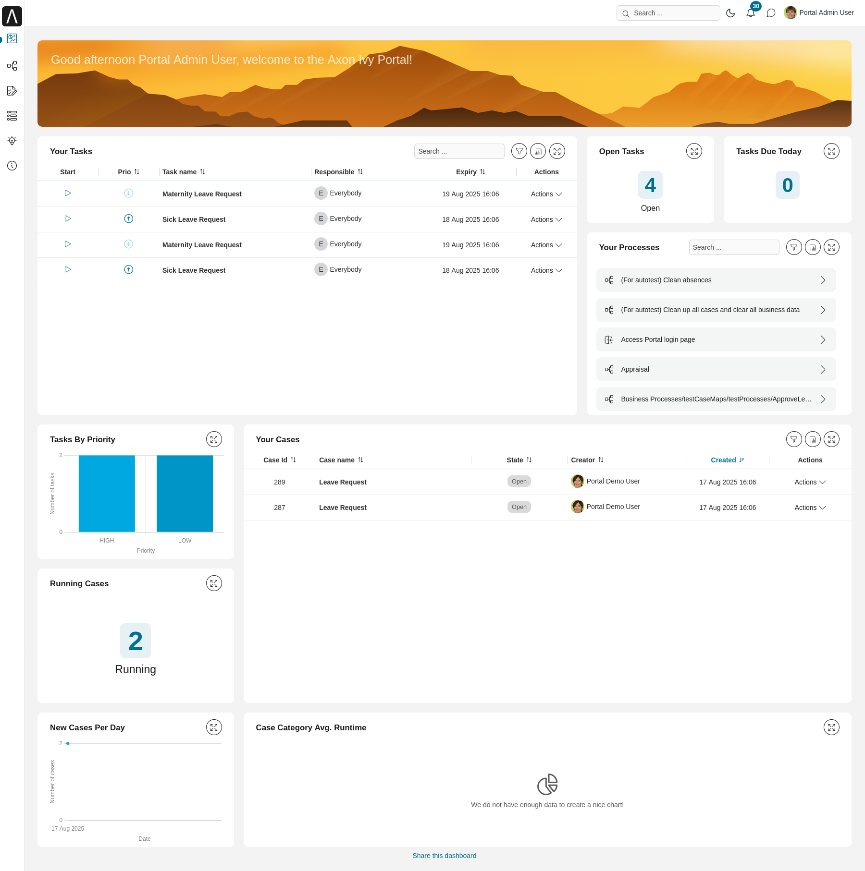Open the chat bubble icon

[x=771, y=13]
